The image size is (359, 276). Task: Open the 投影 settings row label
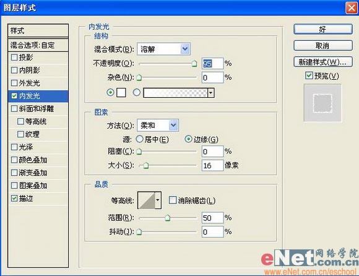point(26,58)
